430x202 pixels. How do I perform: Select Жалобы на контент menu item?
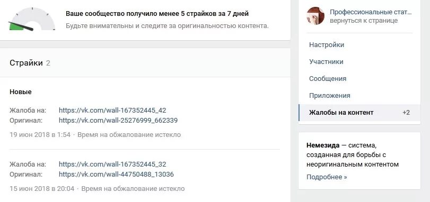pyautogui.click(x=359, y=113)
